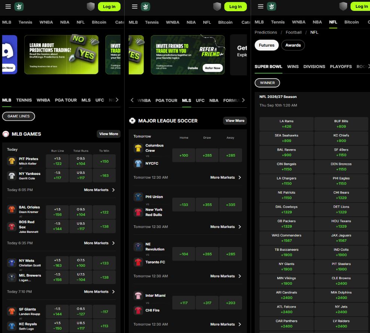This screenshot has height=333, width=370.
Task: Click New York Red Bulls jersey icon
Action: click(138, 212)
